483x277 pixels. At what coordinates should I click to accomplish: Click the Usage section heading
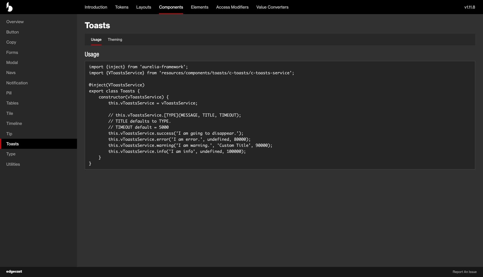click(x=92, y=54)
